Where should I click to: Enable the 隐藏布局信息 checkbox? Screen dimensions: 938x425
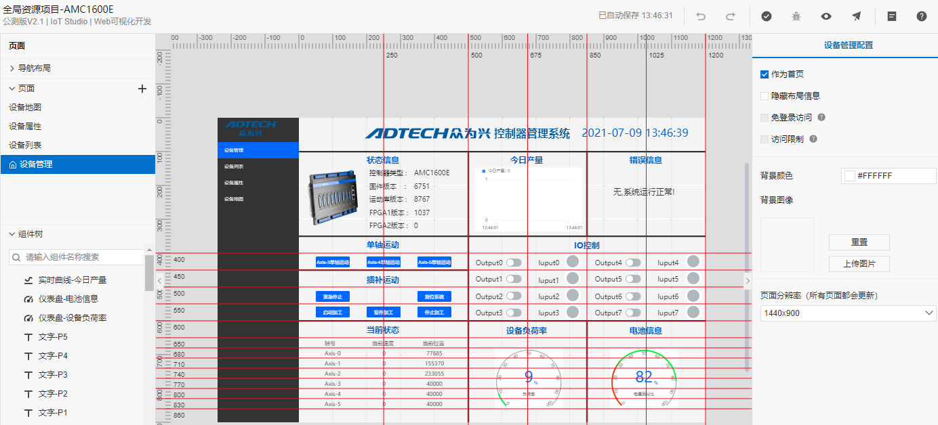tap(764, 96)
